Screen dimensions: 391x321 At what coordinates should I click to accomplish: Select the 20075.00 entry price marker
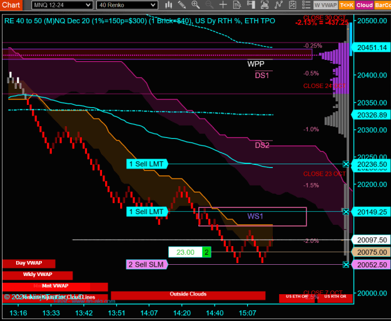click(371, 252)
